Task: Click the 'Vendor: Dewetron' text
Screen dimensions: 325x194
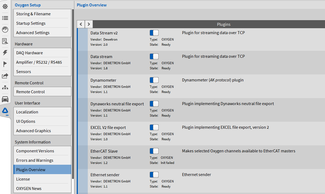Action: coord(104,39)
